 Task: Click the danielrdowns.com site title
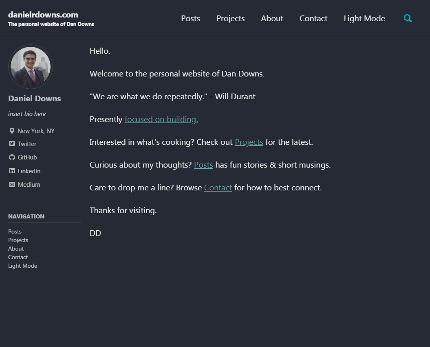[43, 15]
